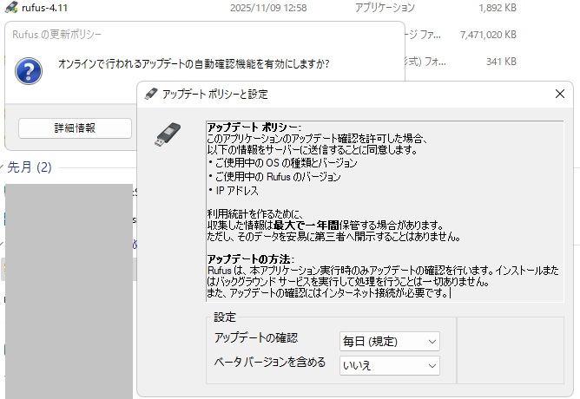Screen dimensions: 580x399
Task: Open the ベータ バージョンを含める dropdown
Action: click(x=389, y=365)
